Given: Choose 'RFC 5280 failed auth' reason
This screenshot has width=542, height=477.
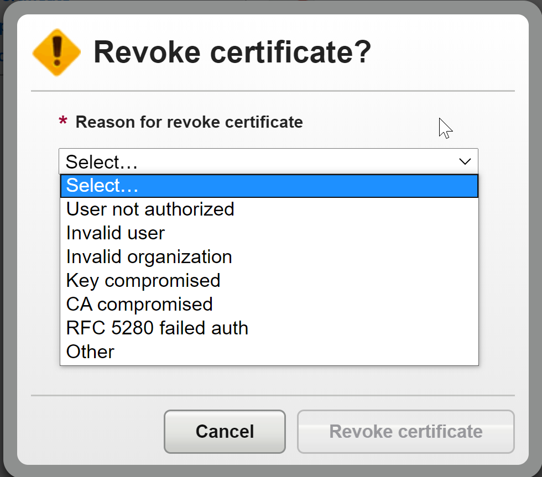Looking at the screenshot, I should tap(269, 328).
